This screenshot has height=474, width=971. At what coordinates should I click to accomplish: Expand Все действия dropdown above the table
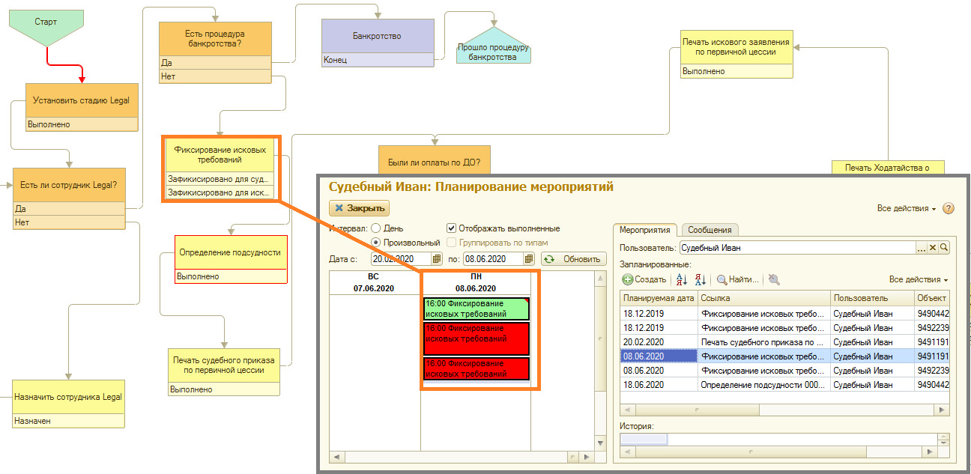point(919,279)
